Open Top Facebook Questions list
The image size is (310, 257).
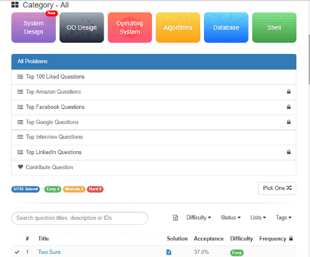(154, 107)
